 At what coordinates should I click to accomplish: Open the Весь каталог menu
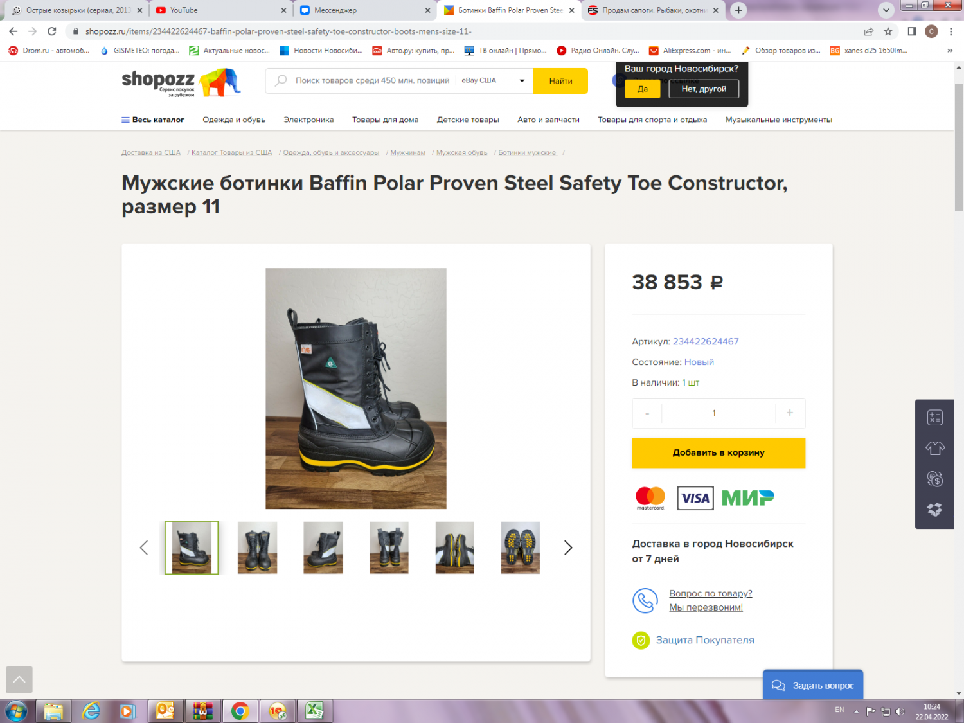pyautogui.click(x=153, y=120)
